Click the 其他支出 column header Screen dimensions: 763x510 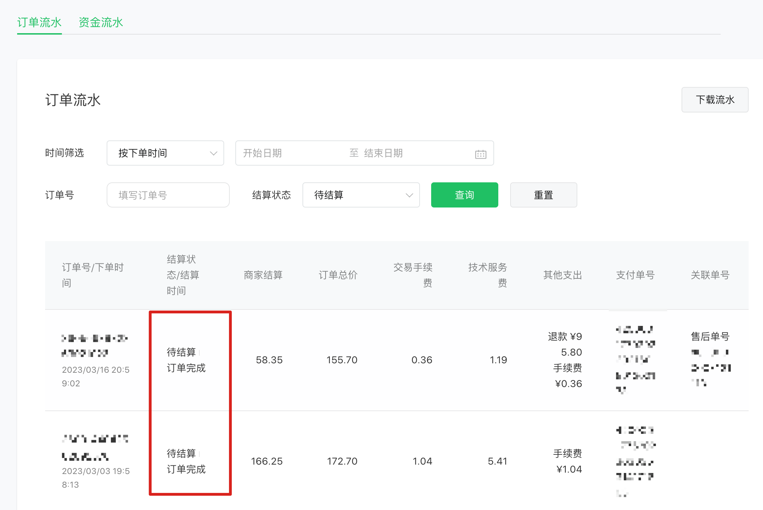coord(562,275)
